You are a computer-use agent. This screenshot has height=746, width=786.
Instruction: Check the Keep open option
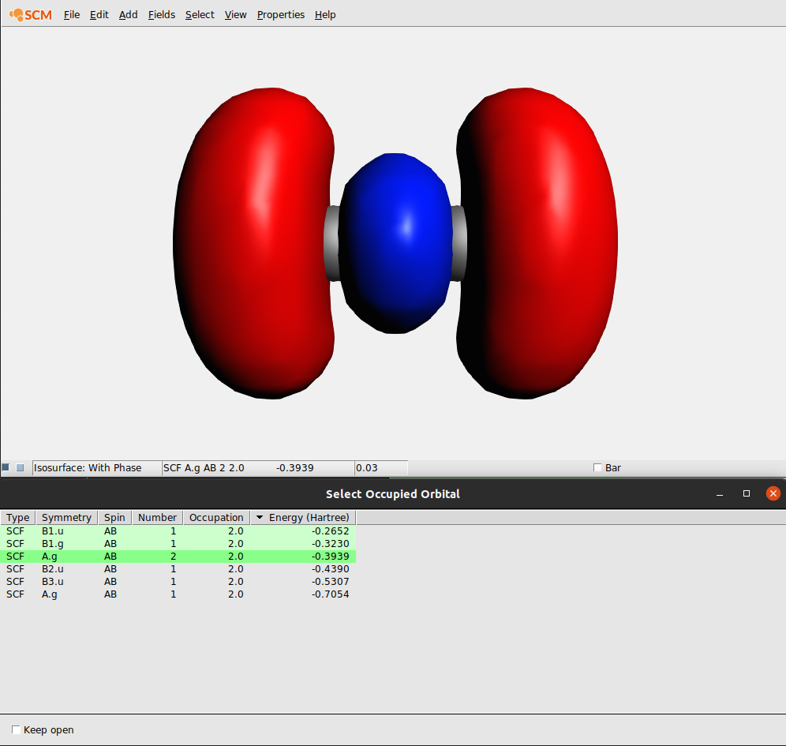coord(16,729)
